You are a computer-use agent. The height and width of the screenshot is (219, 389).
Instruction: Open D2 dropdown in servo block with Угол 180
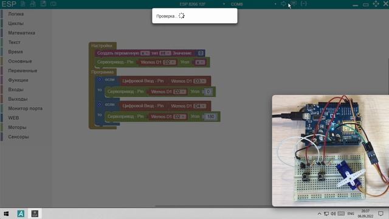[x=180, y=116]
